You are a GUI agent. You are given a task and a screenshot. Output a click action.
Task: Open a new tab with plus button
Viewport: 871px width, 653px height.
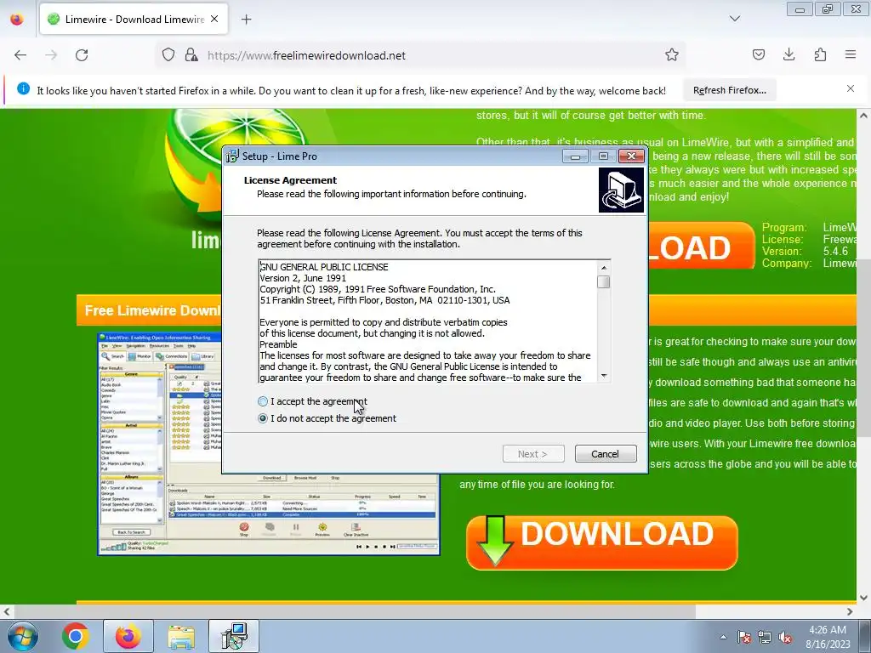click(x=246, y=20)
